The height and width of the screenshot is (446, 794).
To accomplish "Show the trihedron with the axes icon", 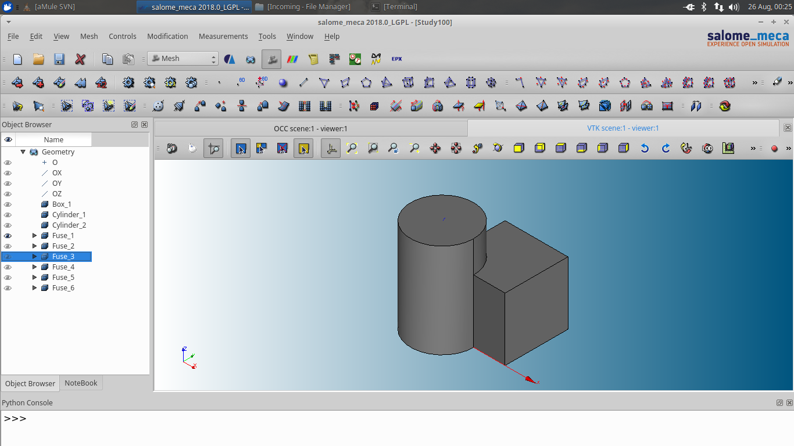I will click(x=330, y=148).
